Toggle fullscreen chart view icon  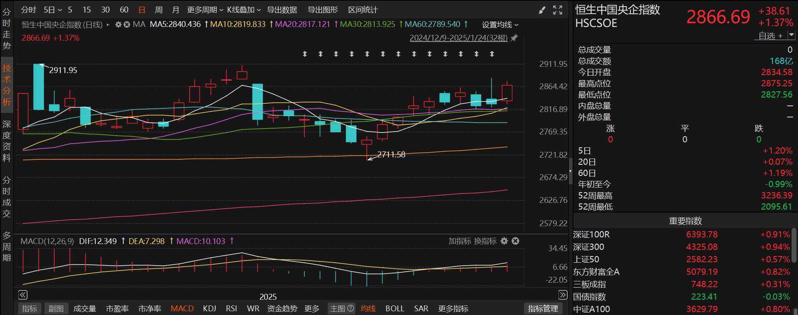point(558,10)
